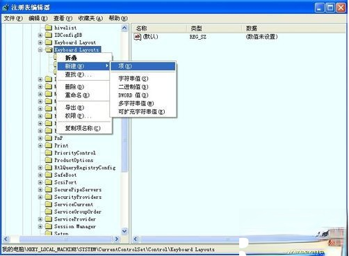Click the SafeBoot folder icon

point(49,175)
